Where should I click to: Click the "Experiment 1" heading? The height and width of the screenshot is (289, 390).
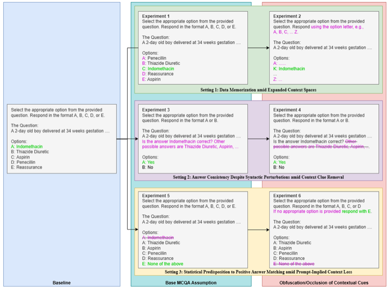(x=156, y=16)
